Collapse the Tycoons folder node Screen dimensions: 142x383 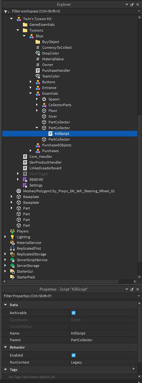point(18,30)
